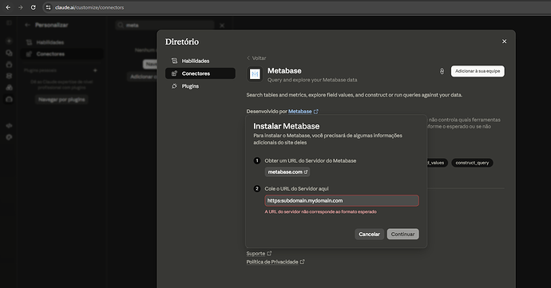Close the Diretório dialog
The height and width of the screenshot is (288, 551).
[x=504, y=41]
